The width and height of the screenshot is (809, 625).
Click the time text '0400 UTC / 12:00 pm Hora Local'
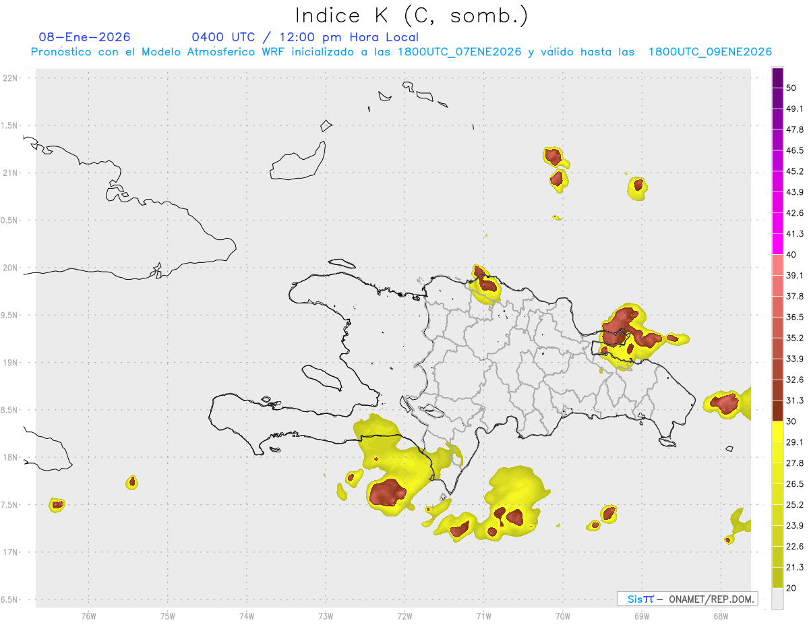click(x=305, y=37)
